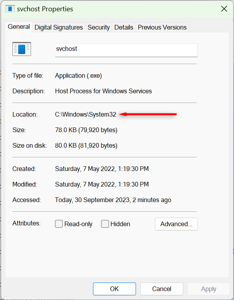Image resolution: width=234 pixels, height=300 pixels.
Task: Click the svchost application file icon
Action: 22,49
